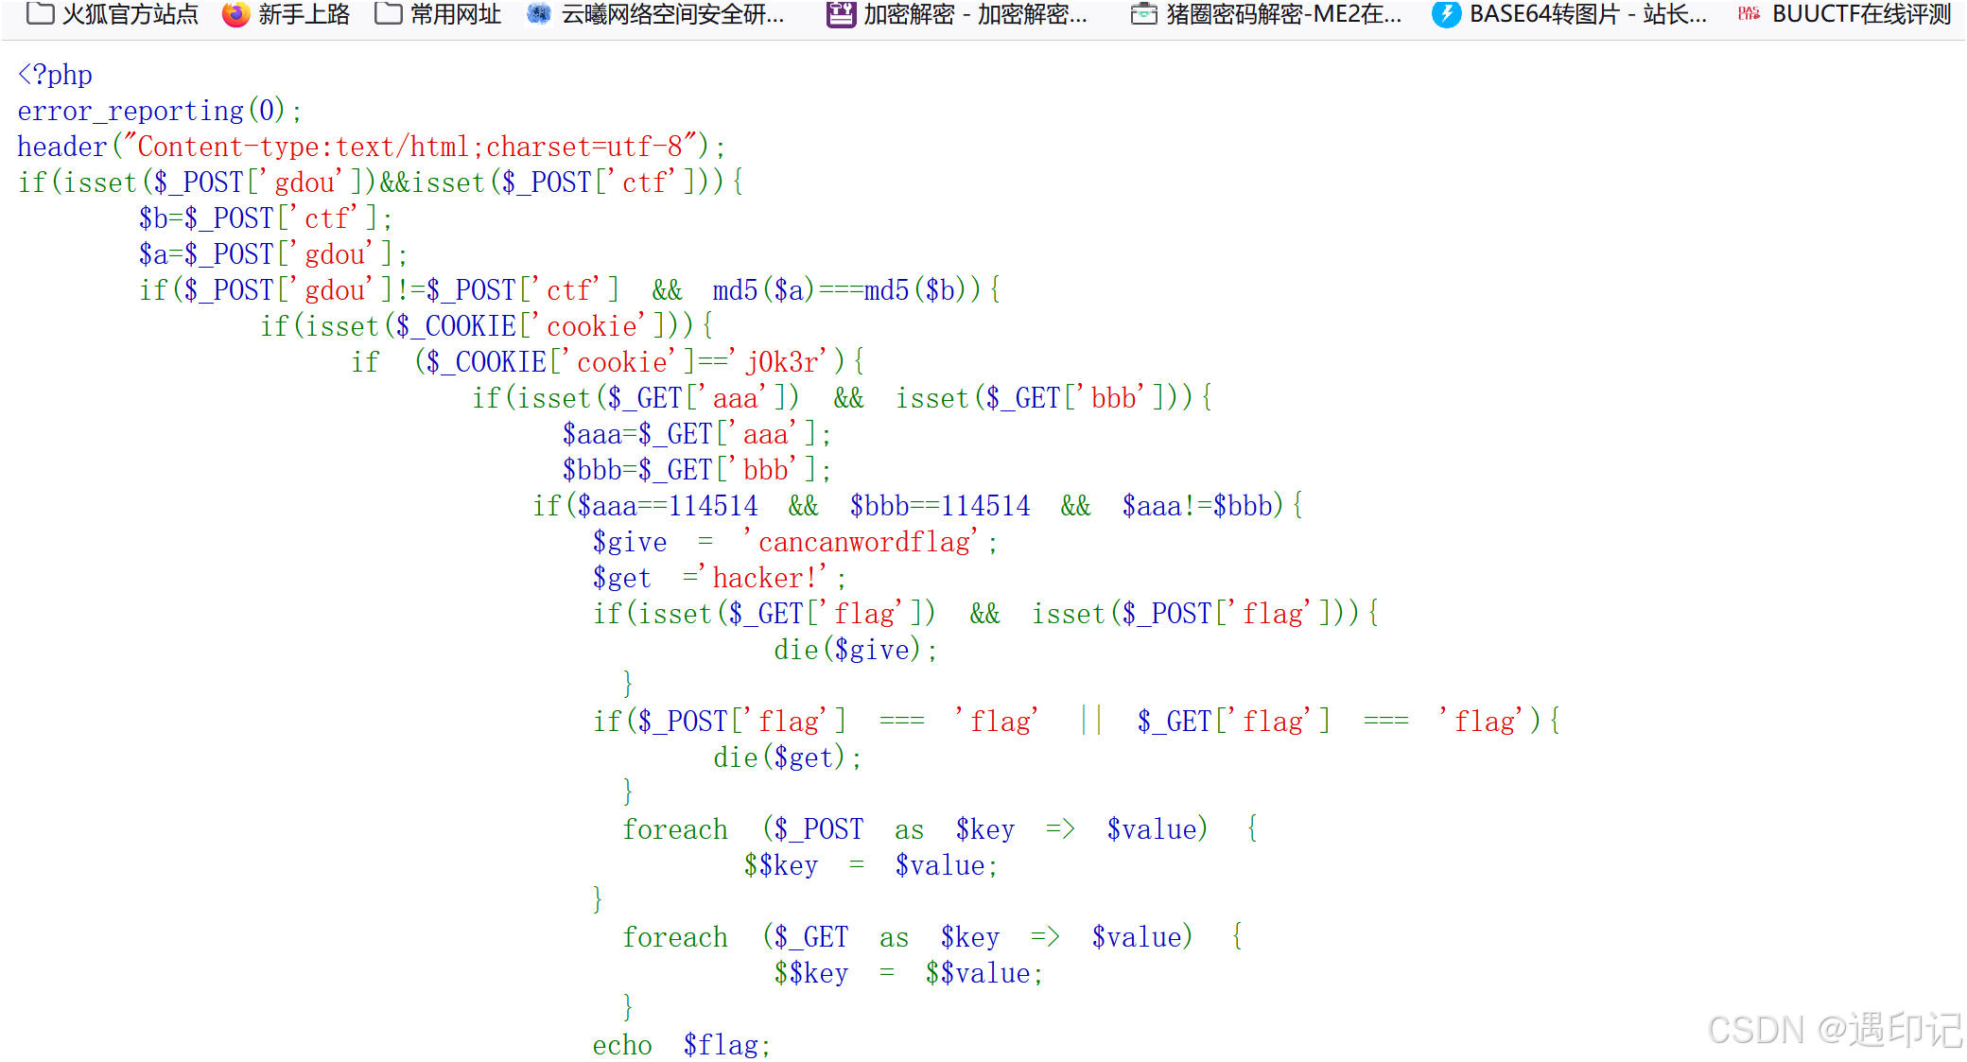
Task: Click the blue lightning BASE64转图片 icon
Action: click(x=1446, y=13)
